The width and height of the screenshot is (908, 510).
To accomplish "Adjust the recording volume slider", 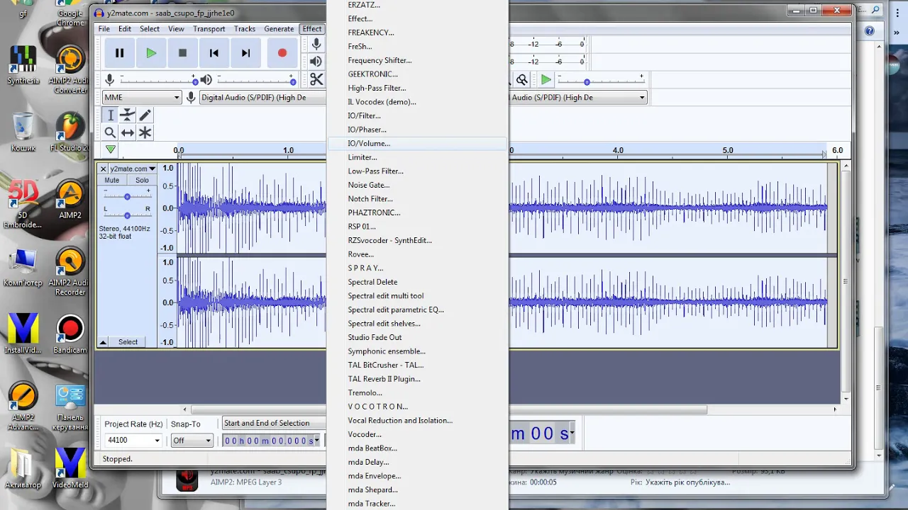I will click(x=159, y=80).
